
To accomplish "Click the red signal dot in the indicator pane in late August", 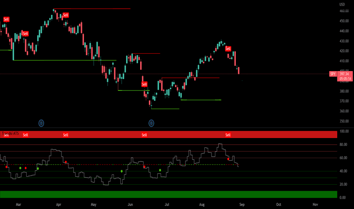I will [x=228, y=159].
